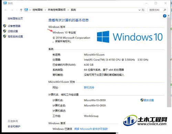This screenshot has width=172, height=134.
Task: Click the 'Windows 已激活' status text
Action: (62, 129)
